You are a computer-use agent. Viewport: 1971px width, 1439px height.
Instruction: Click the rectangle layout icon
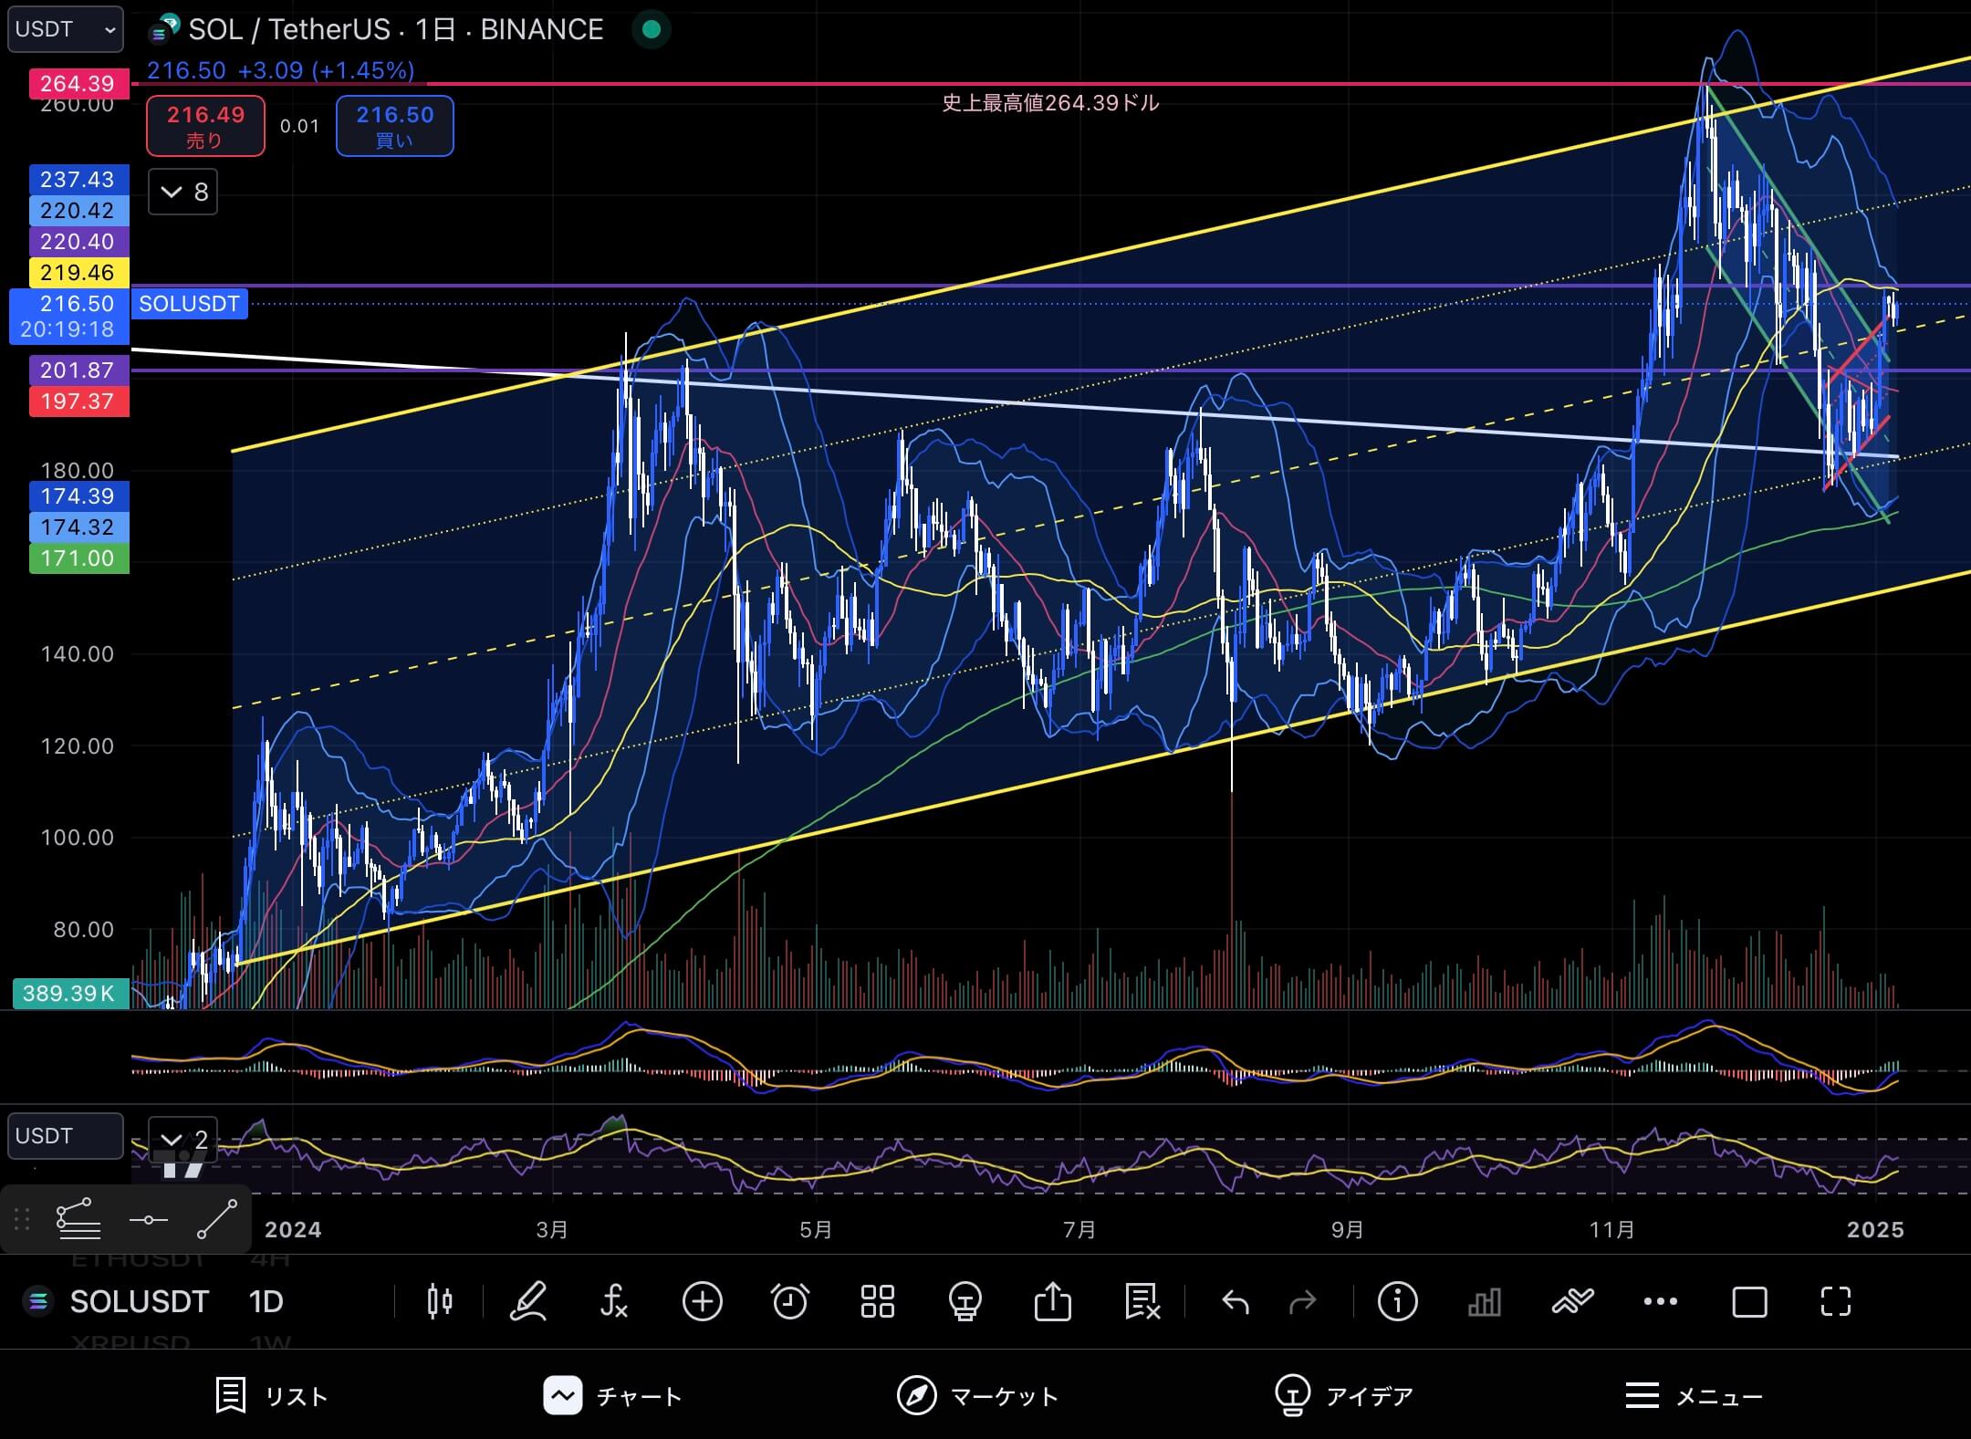point(1749,1302)
